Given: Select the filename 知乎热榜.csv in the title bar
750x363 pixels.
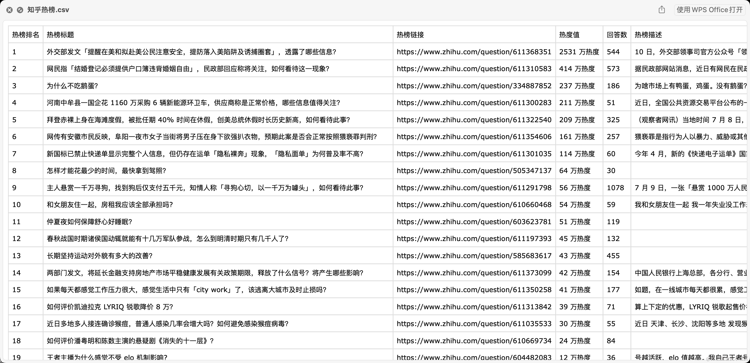Looking at the screenshot, I should [48, 9].
